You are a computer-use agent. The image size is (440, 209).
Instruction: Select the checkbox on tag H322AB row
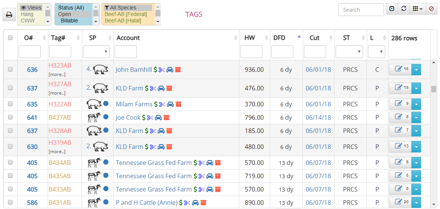[10, 104]
